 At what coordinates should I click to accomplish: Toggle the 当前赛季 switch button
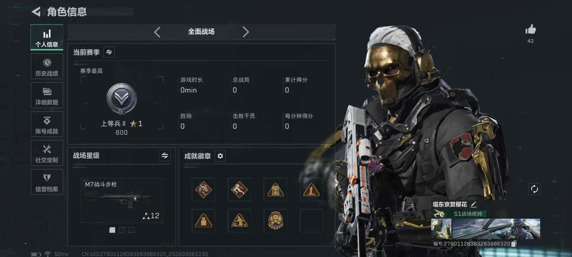point(109,52)
